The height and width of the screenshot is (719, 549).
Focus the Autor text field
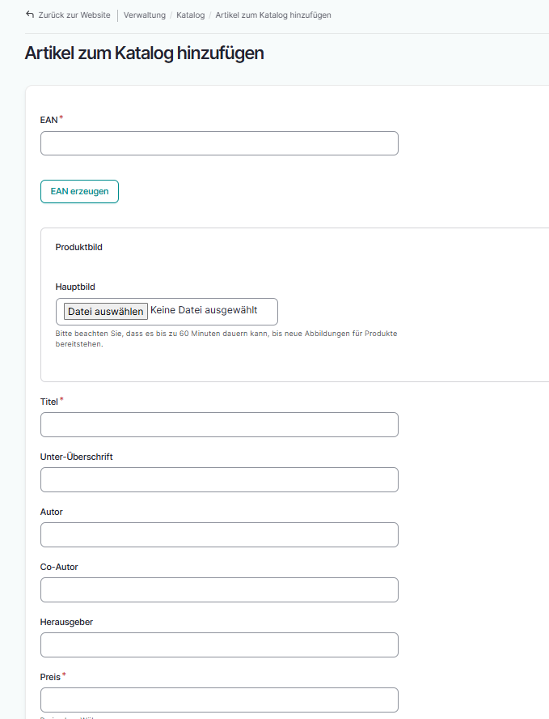(x=219, y=535)
